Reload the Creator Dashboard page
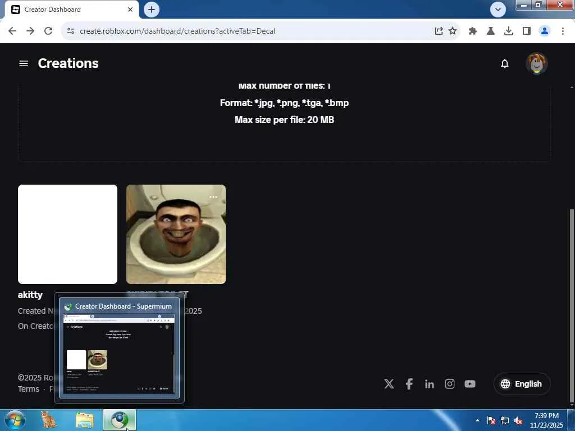The height and width of the screenshot is (431, 575). [48, 31]
